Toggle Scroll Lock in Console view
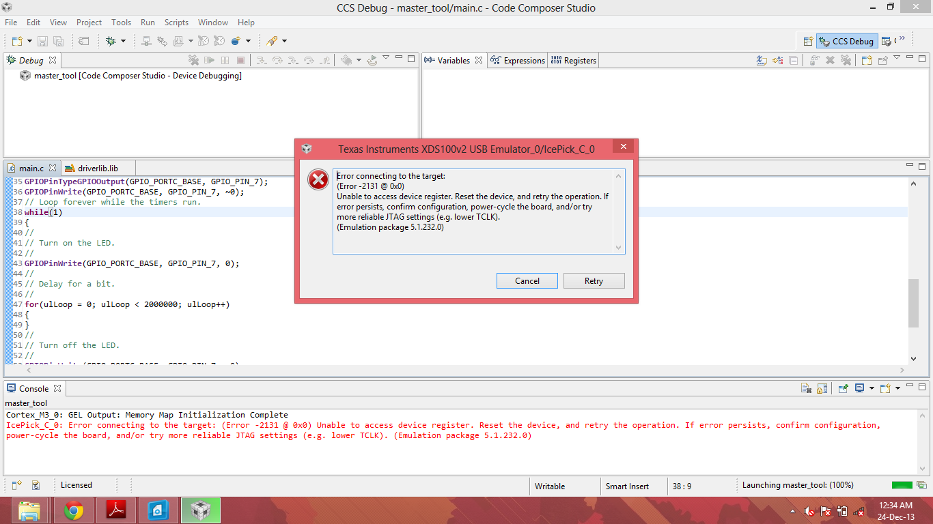 [824, 388]
